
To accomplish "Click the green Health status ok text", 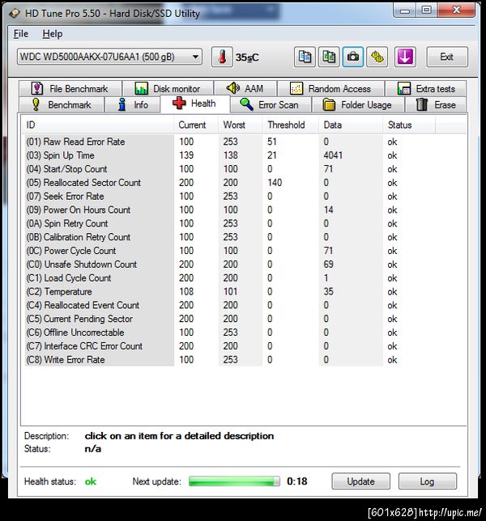I will pos(91,481).
